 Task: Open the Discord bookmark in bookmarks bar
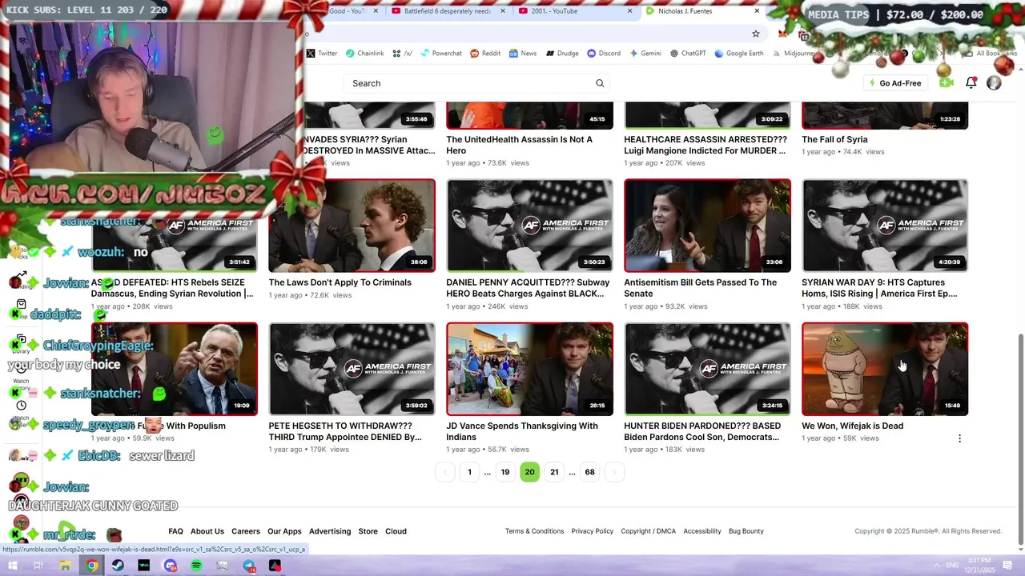[x=604, y=54]
